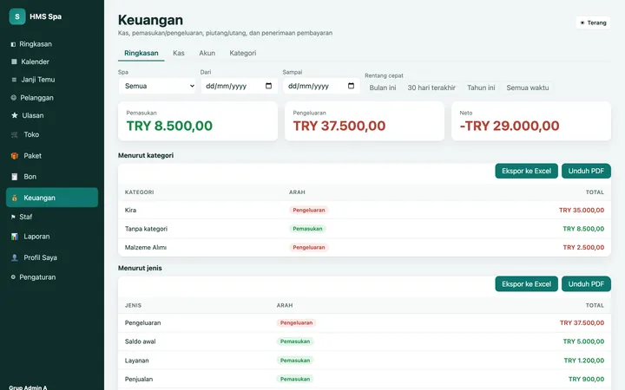Open calendar picker in the Sampai field
This screenshot has width=625, height=390.
352,86
